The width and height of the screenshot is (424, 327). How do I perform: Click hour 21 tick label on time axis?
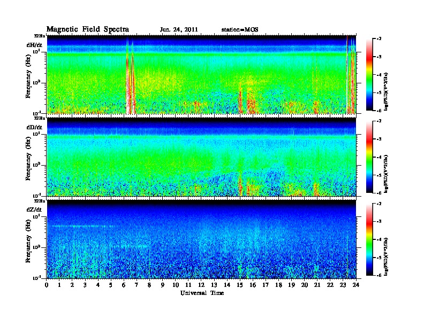317,285
